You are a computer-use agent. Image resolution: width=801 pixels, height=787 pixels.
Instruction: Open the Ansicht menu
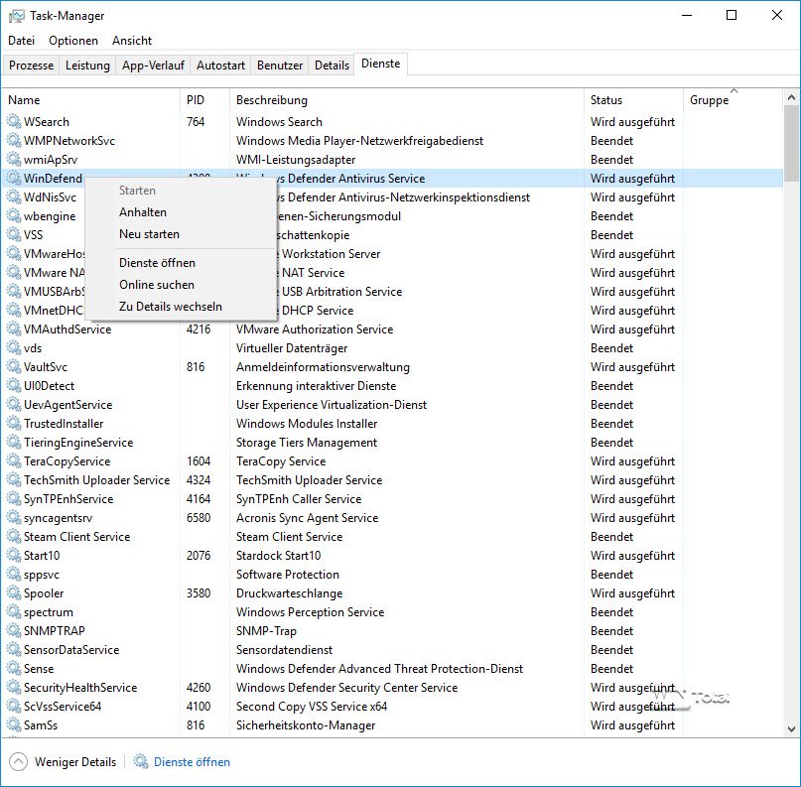(x=132, y=41)
